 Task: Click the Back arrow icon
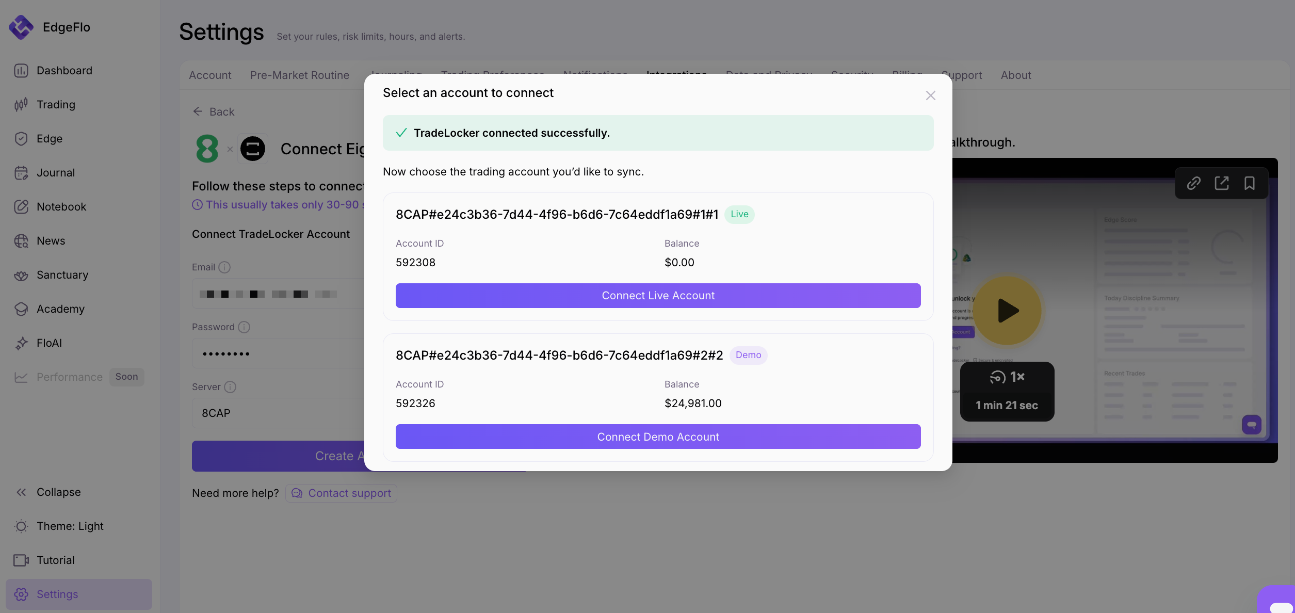pyautogui.click(x=198, y=111)
